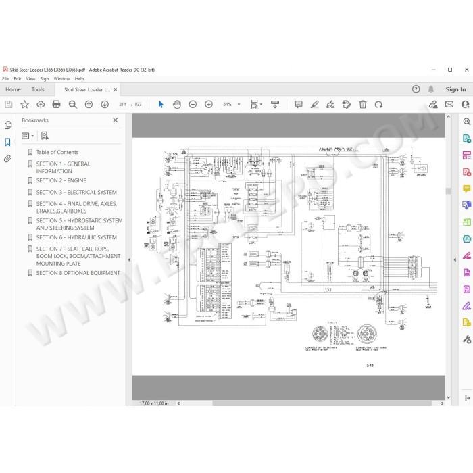Open the Attachments panel paperclip icon
This screenshot has width=473, height=473.
click(x=8, y=158)
